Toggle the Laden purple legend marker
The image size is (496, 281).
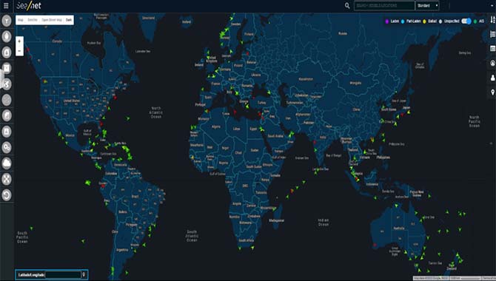pos(386,21)
